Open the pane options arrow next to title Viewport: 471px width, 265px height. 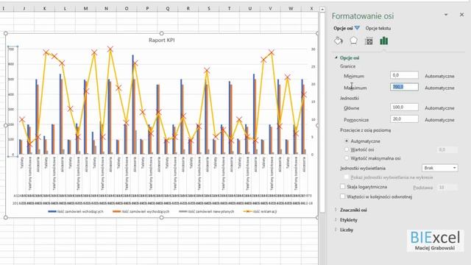tap(446, 15)
